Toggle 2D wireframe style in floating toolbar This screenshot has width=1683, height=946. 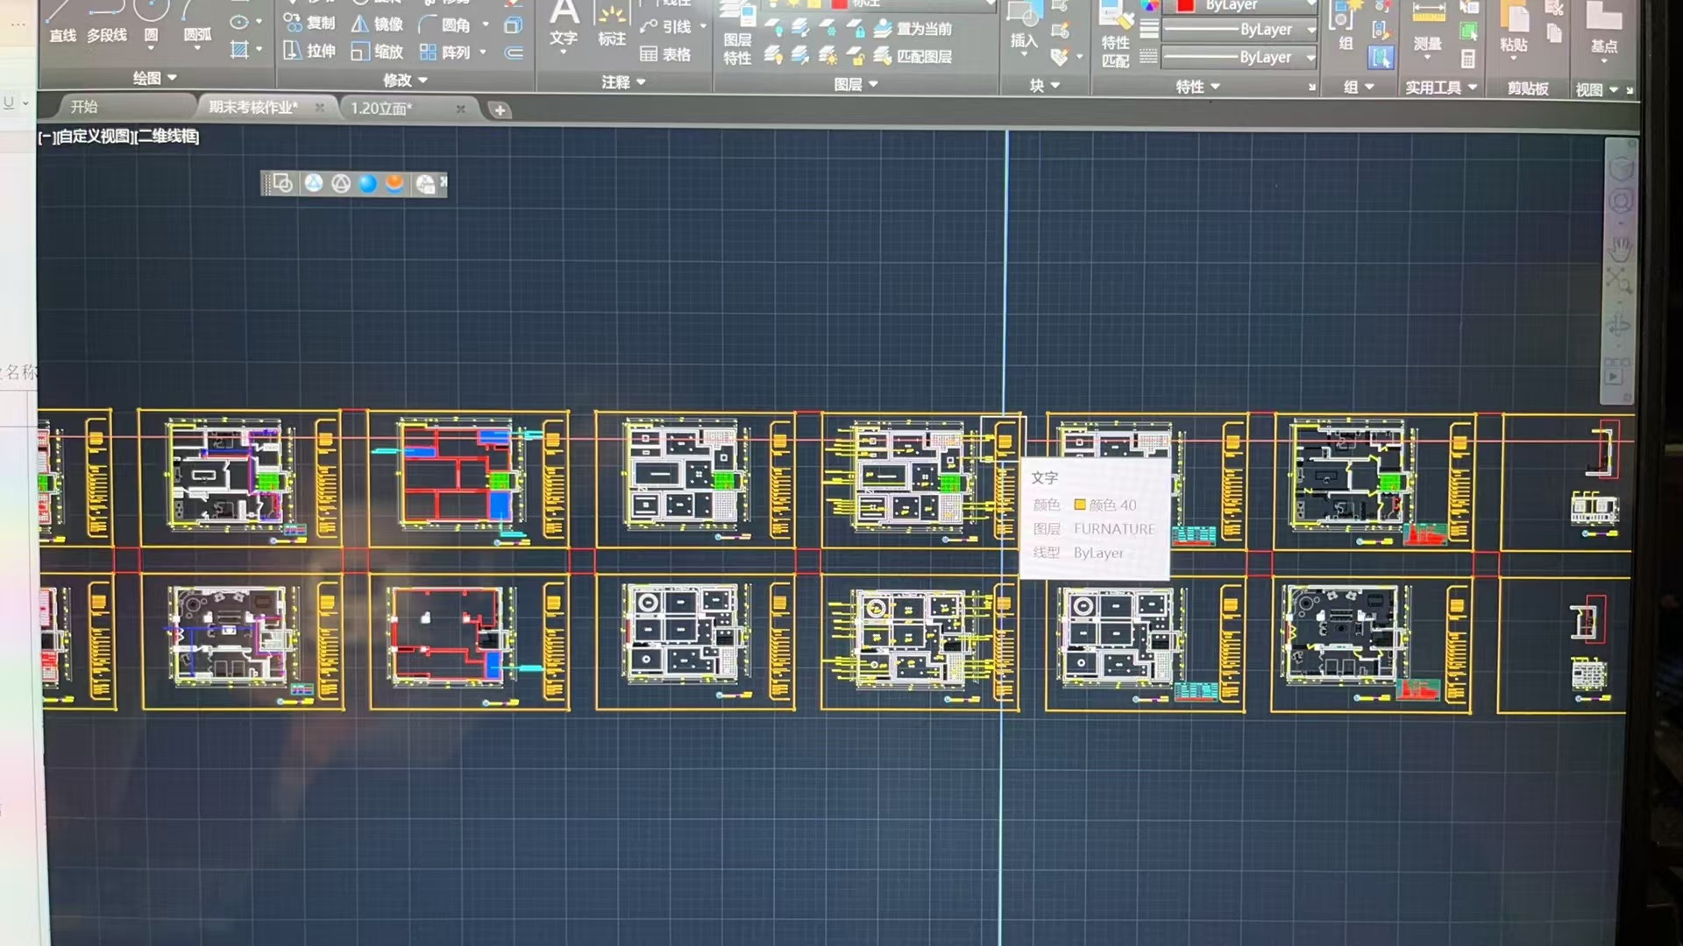pyautogui.click(x=282, y=183)
